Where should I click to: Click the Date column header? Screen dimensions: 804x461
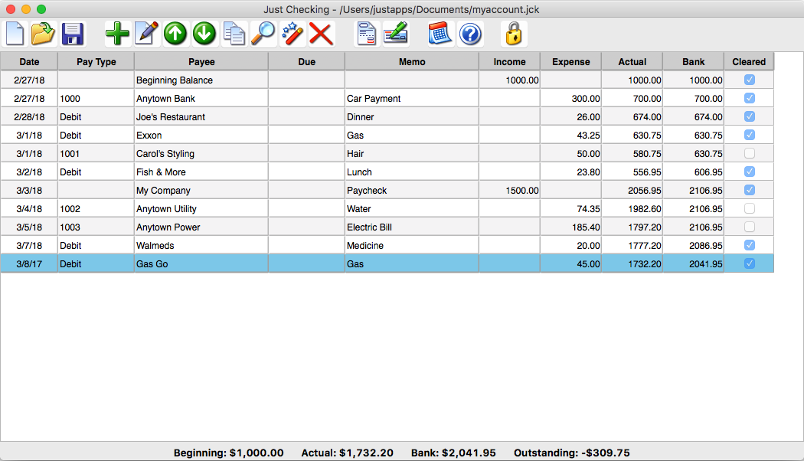(x=29, y=61)
